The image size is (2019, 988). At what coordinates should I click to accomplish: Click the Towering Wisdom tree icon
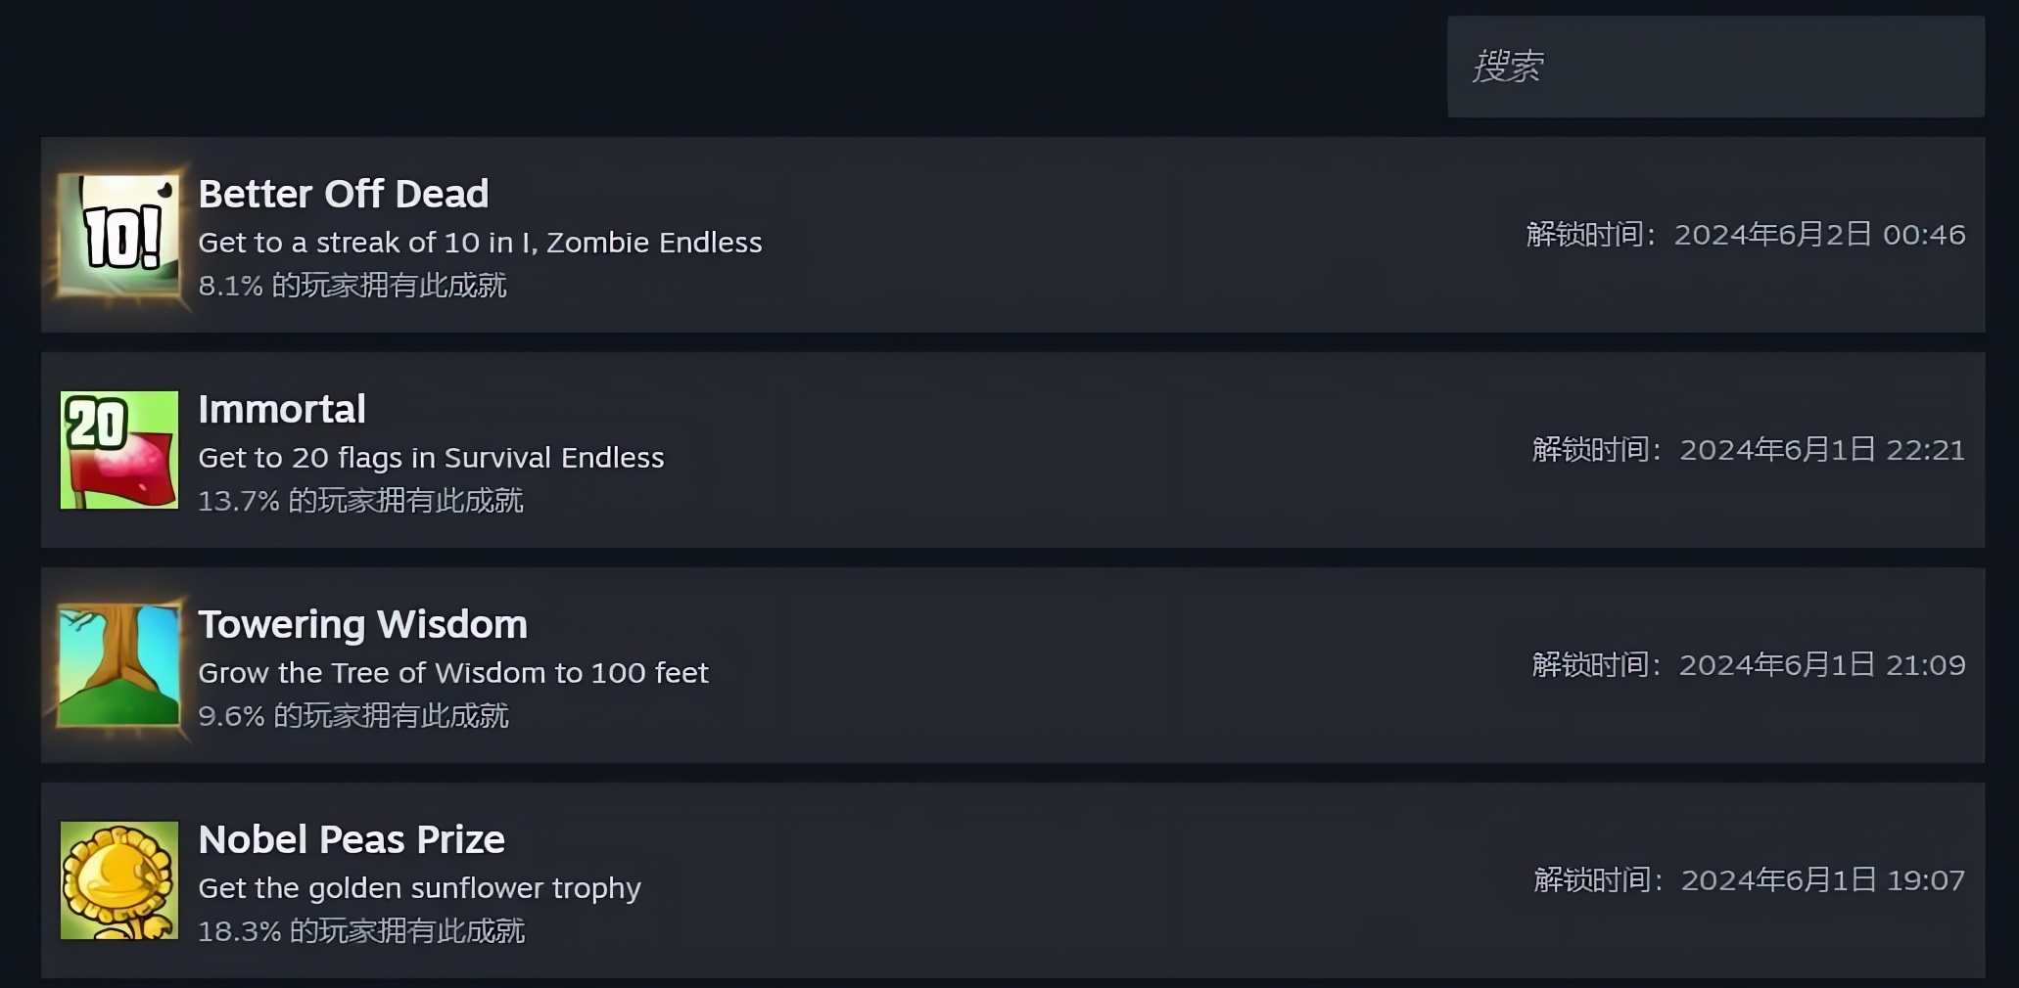point(119,665)
